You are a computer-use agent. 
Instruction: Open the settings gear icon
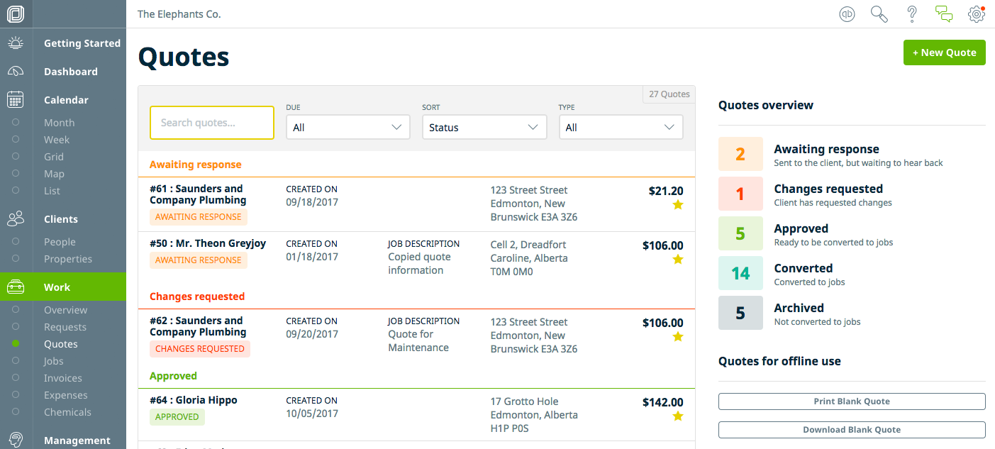coord(977,14)
